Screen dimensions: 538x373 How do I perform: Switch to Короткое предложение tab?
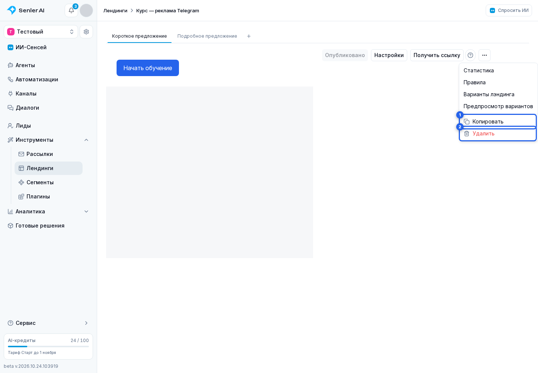click(139, 36)
